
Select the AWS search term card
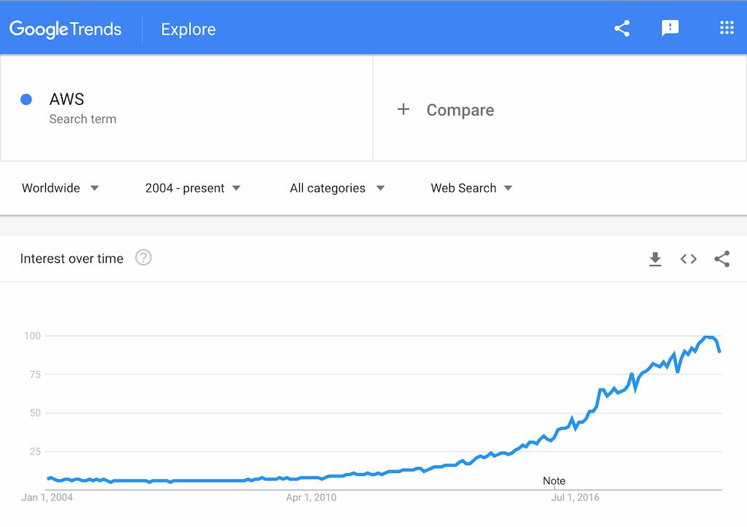pos(186,109)
